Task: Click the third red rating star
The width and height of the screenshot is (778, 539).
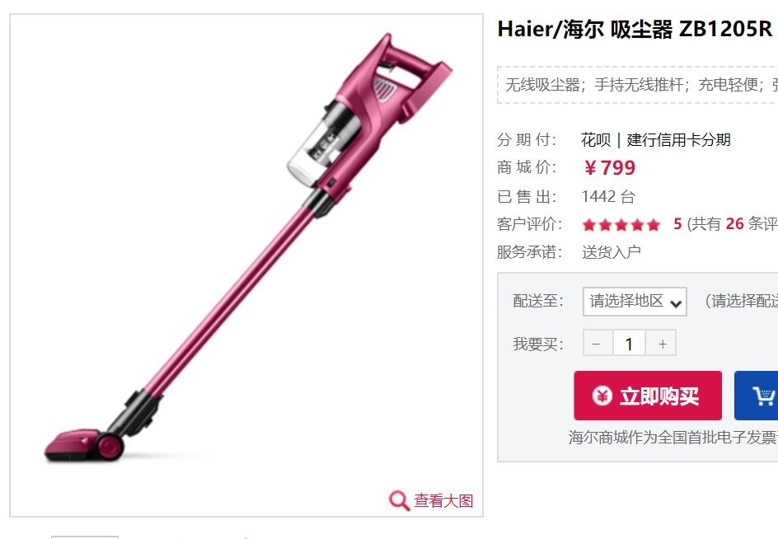Action: (x=621, y=225)
